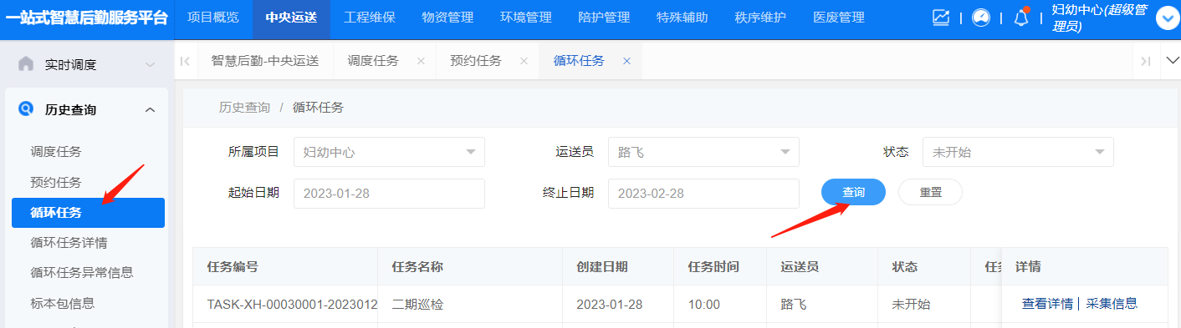Open the 项目概览 top menu
The width and height of the screenshot is (1181, 328).
point(212,18)
